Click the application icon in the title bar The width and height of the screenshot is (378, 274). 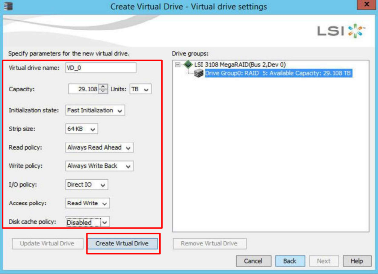click(8, 6)
